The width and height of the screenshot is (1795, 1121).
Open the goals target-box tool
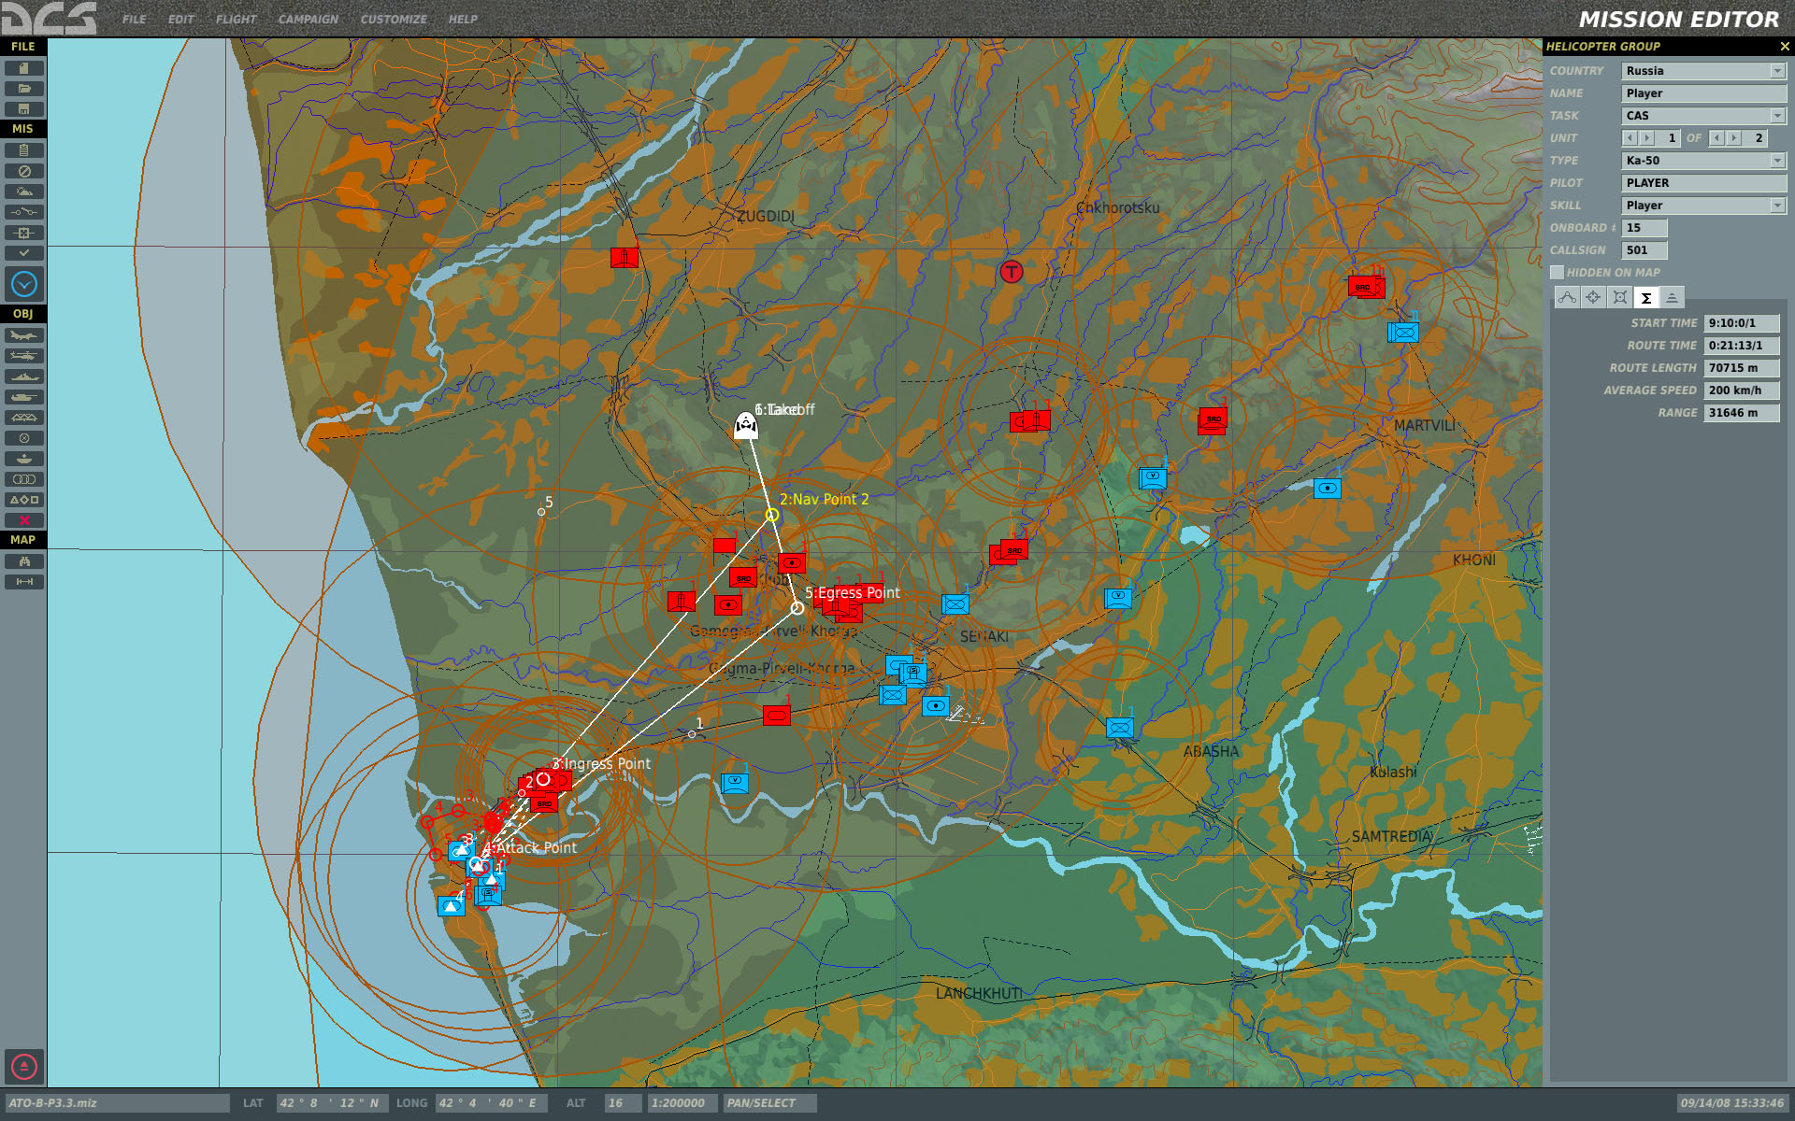[x=24, y=233]
